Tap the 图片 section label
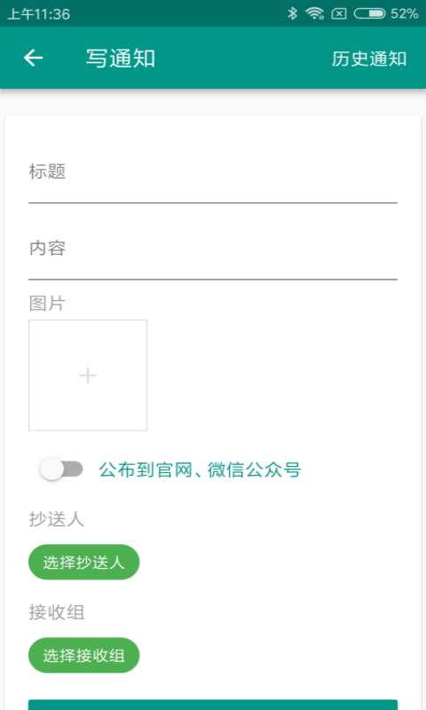 click(x=47, y=304)
